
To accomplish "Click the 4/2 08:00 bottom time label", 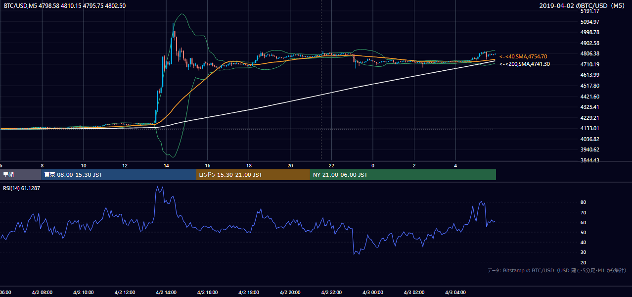I will click(42, 293).
